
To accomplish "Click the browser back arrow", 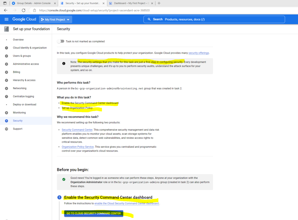I will pyautogui.click(x=6, y=10).
